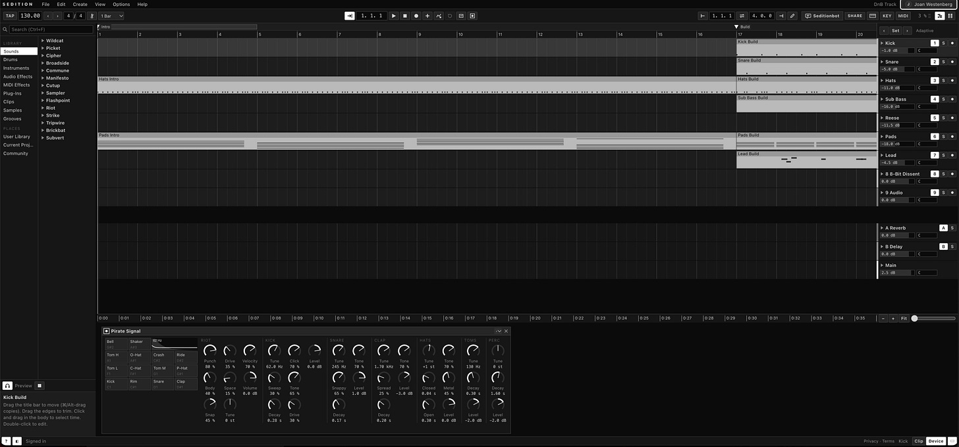Click the loop switch icon between positions

pos(742,16)
